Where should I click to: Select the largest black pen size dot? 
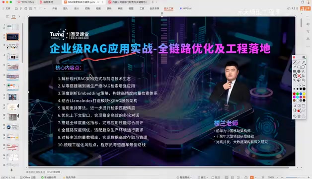click(304, 89)
